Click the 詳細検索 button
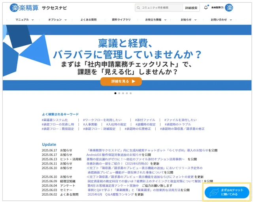The image size is (253, 202). 191,7
